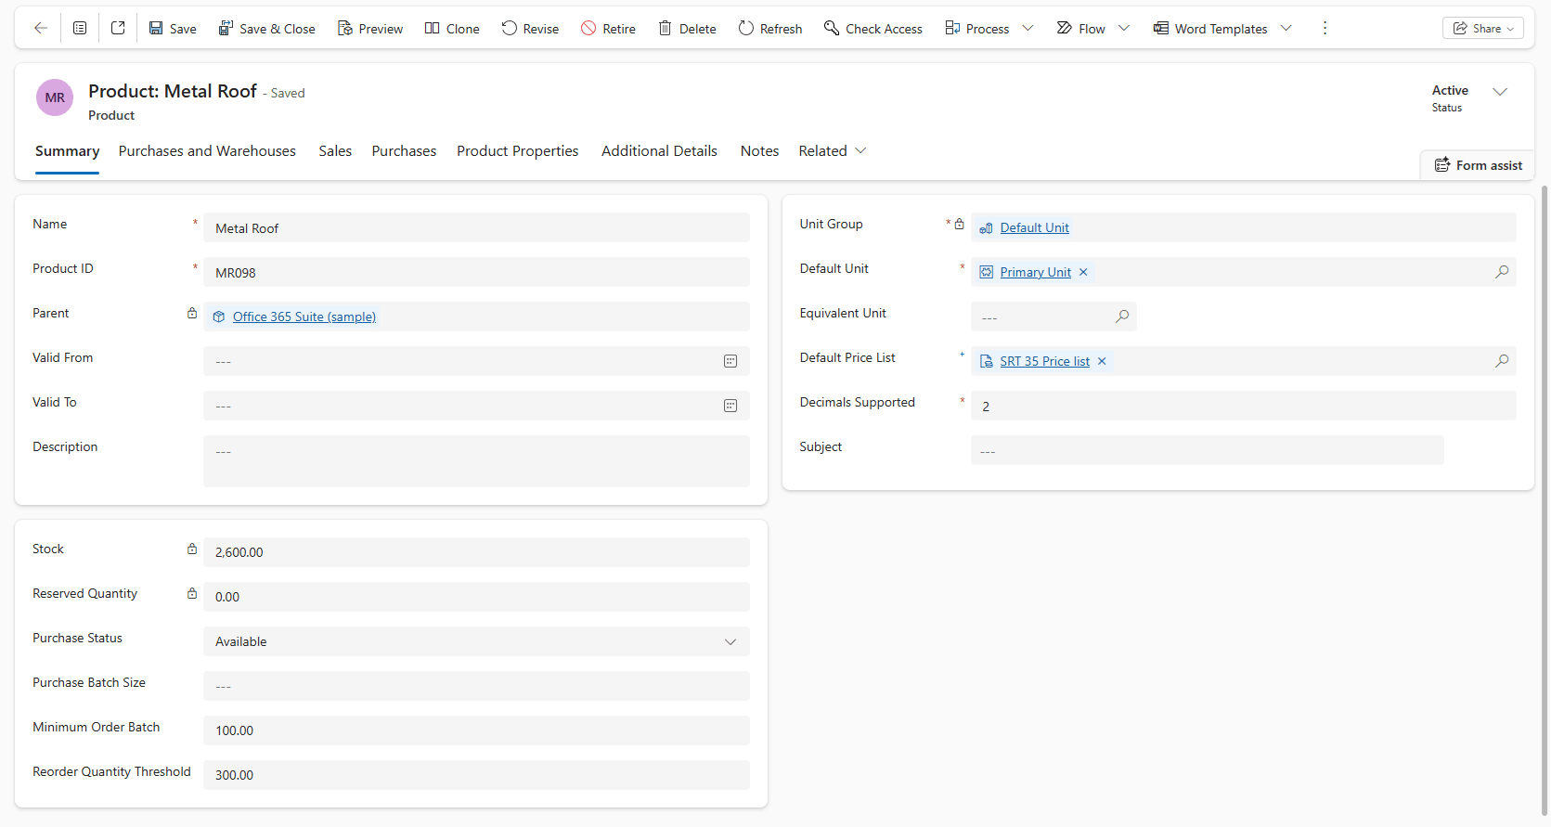The height and width of the screenshot is (827, 1551).
Task: Click the back arrow icon
Action: click(x=41, y=28)
